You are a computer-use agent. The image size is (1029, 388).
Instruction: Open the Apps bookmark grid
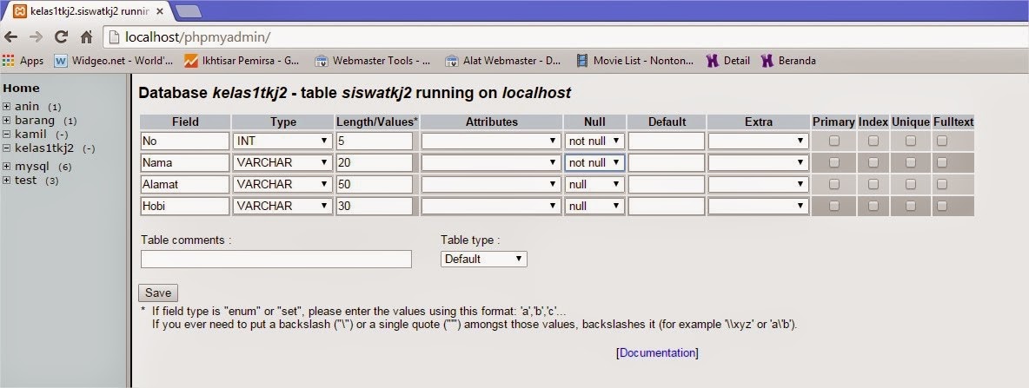(x=23, y=61)
